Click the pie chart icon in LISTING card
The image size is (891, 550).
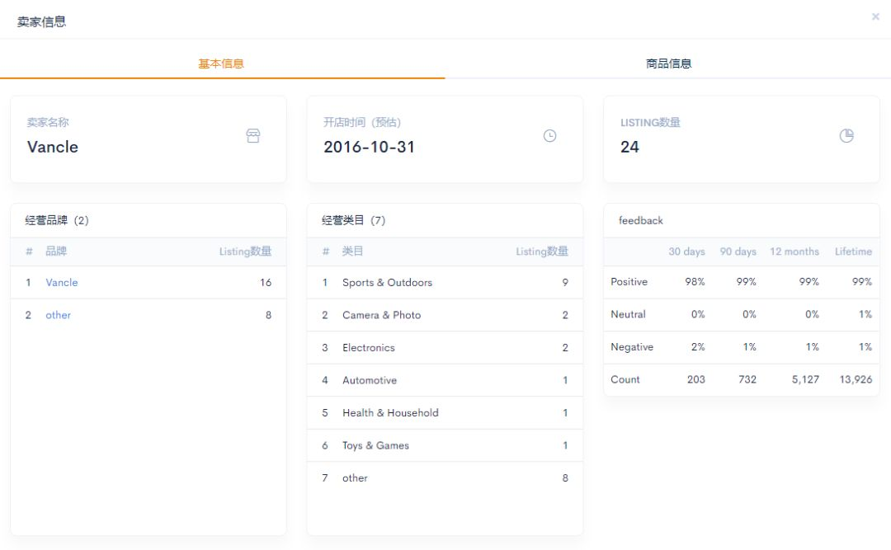(x=846, y=136)
